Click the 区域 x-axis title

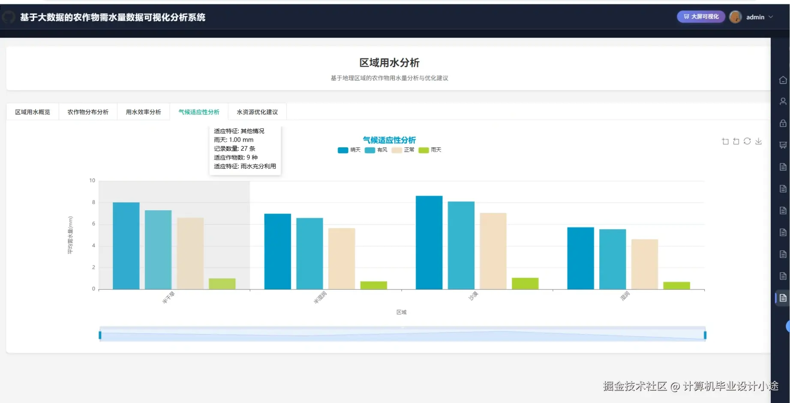[401, 312]
